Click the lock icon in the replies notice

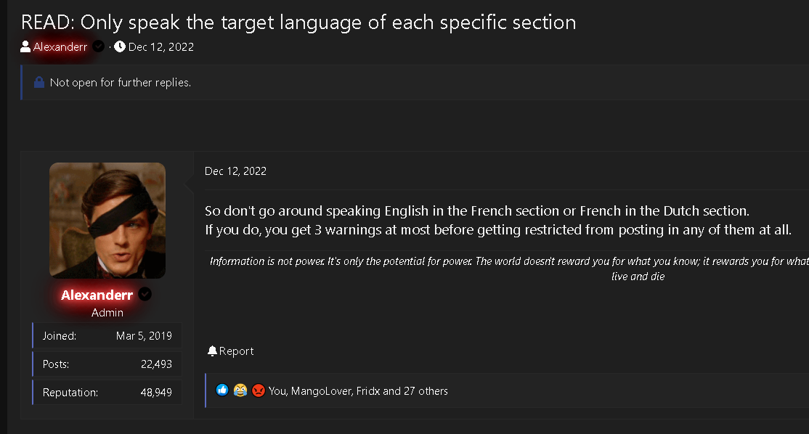tap(39, 82)
